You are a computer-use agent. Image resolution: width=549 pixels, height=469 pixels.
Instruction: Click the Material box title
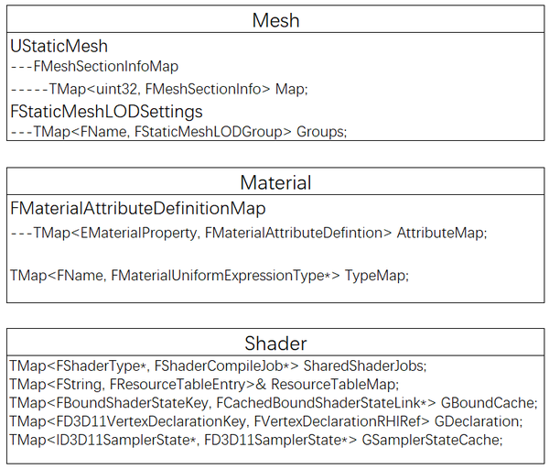tap(275, 182)
